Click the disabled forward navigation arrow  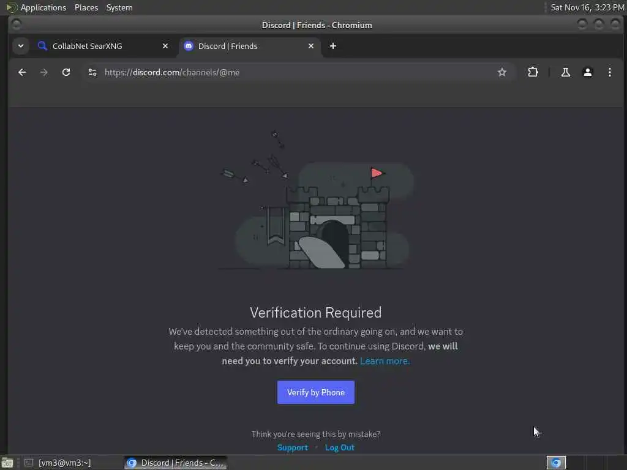[44, 72]
